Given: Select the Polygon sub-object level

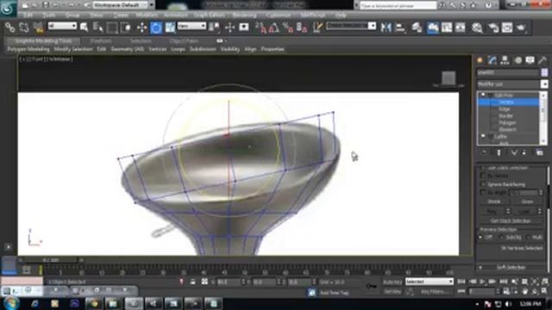Looking at the screenshot, I should point(507,122).
